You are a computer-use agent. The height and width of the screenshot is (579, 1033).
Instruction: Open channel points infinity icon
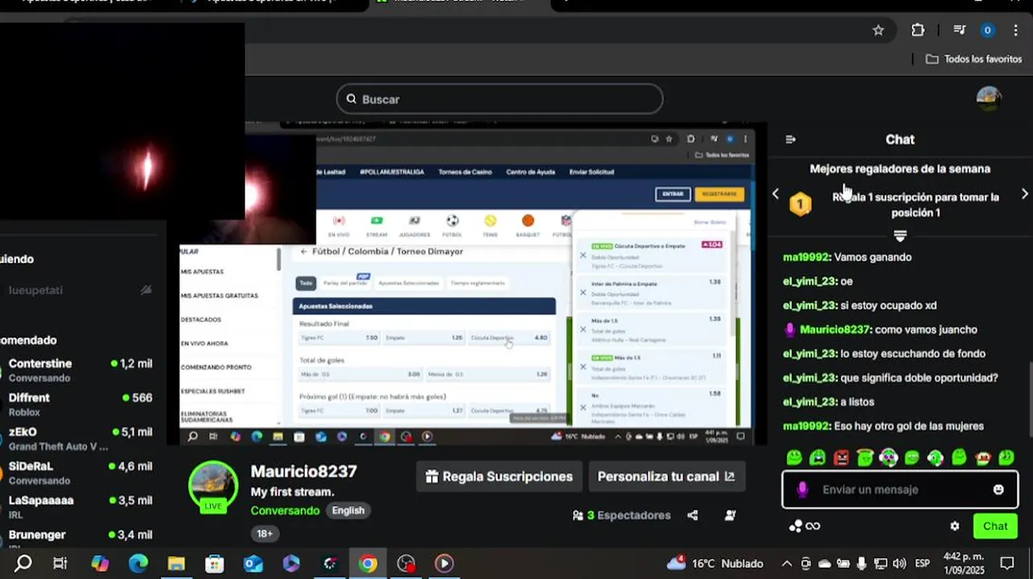[805, 526]
